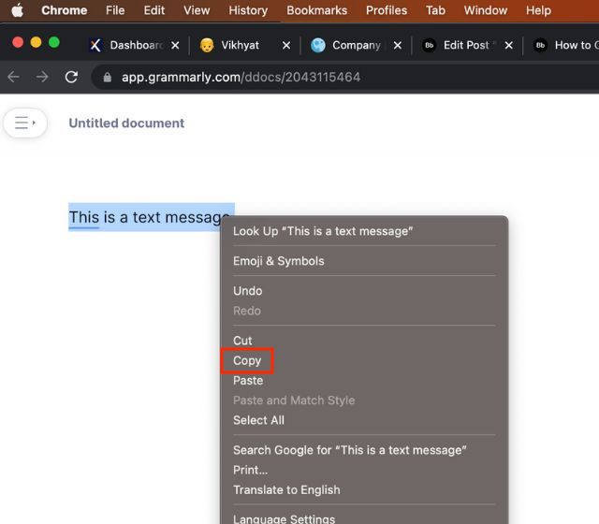Viewport: 599px width, 524px height.
Task: Close the Dashboard tab
Action: coord(175,45)
